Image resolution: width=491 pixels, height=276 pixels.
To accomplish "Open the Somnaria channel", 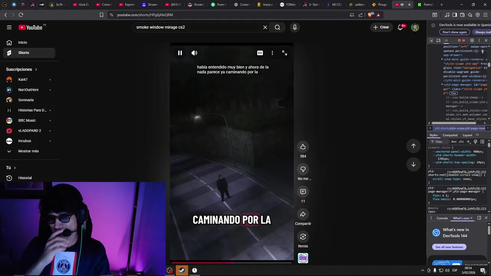I will click(29, 100).
